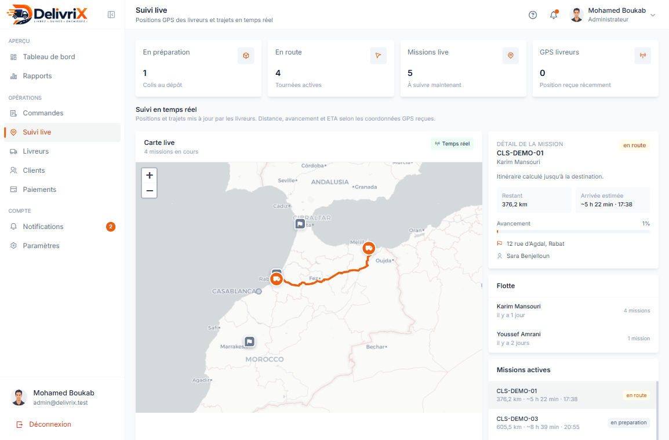
Task: Click the Missions actives list scrollbar
Action: [x=657, y=410]
